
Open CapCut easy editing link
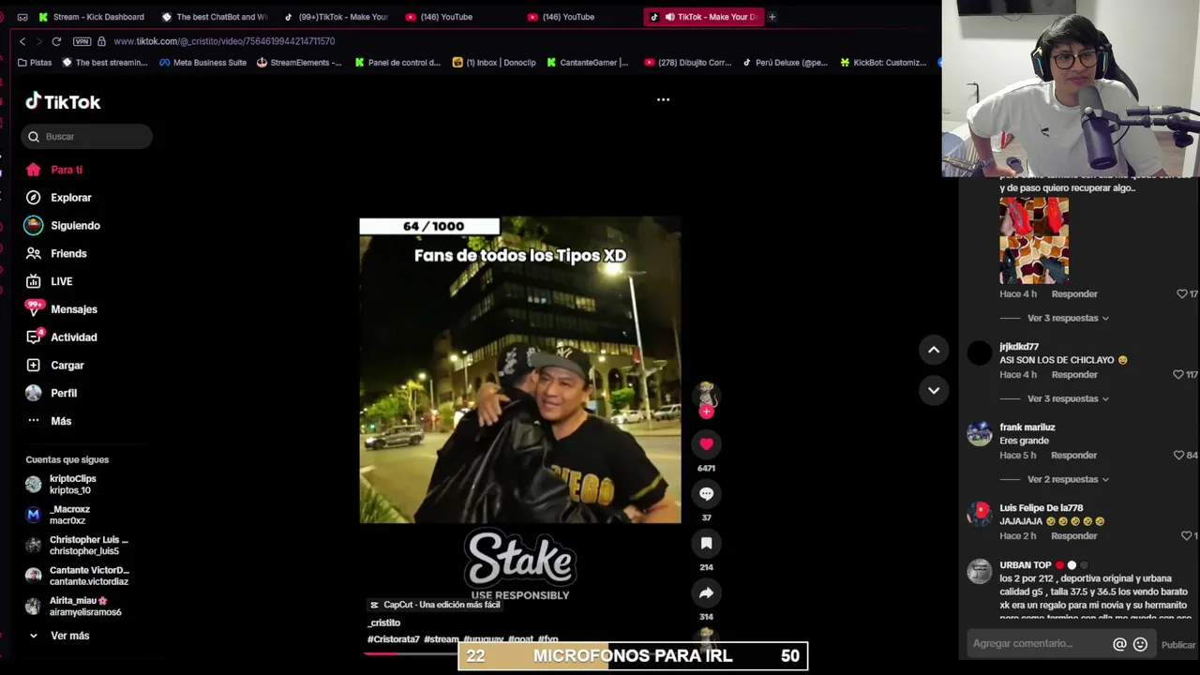(435, 605)
